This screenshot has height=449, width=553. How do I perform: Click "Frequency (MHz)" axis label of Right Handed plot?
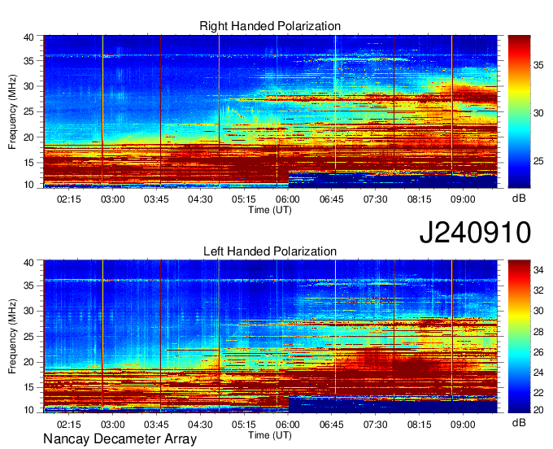click(12, 111)
